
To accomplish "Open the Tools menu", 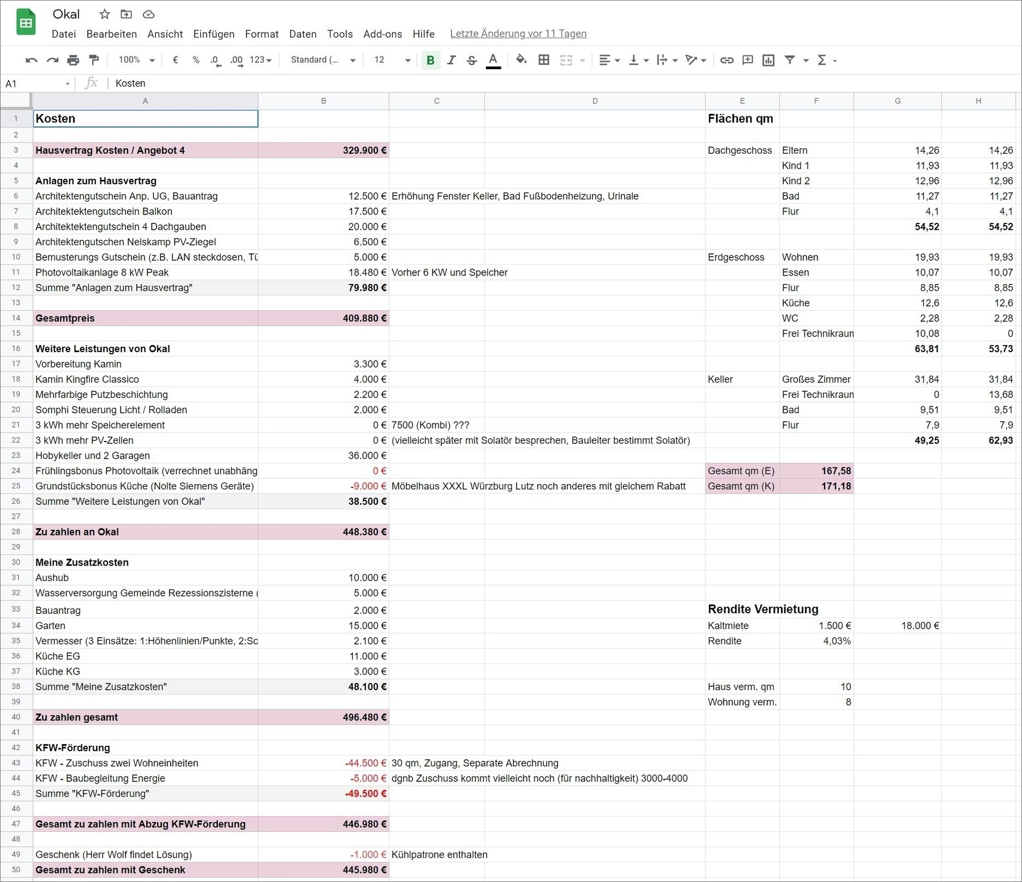I will (x=340, y=34).
